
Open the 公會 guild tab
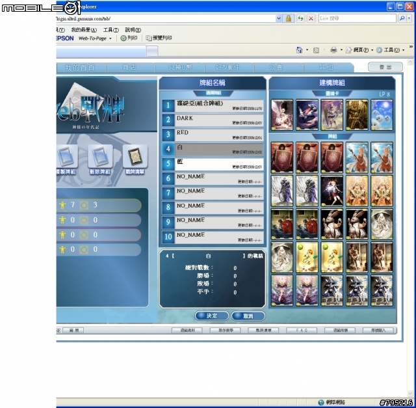pyautogui.click(x=276, y=68)
